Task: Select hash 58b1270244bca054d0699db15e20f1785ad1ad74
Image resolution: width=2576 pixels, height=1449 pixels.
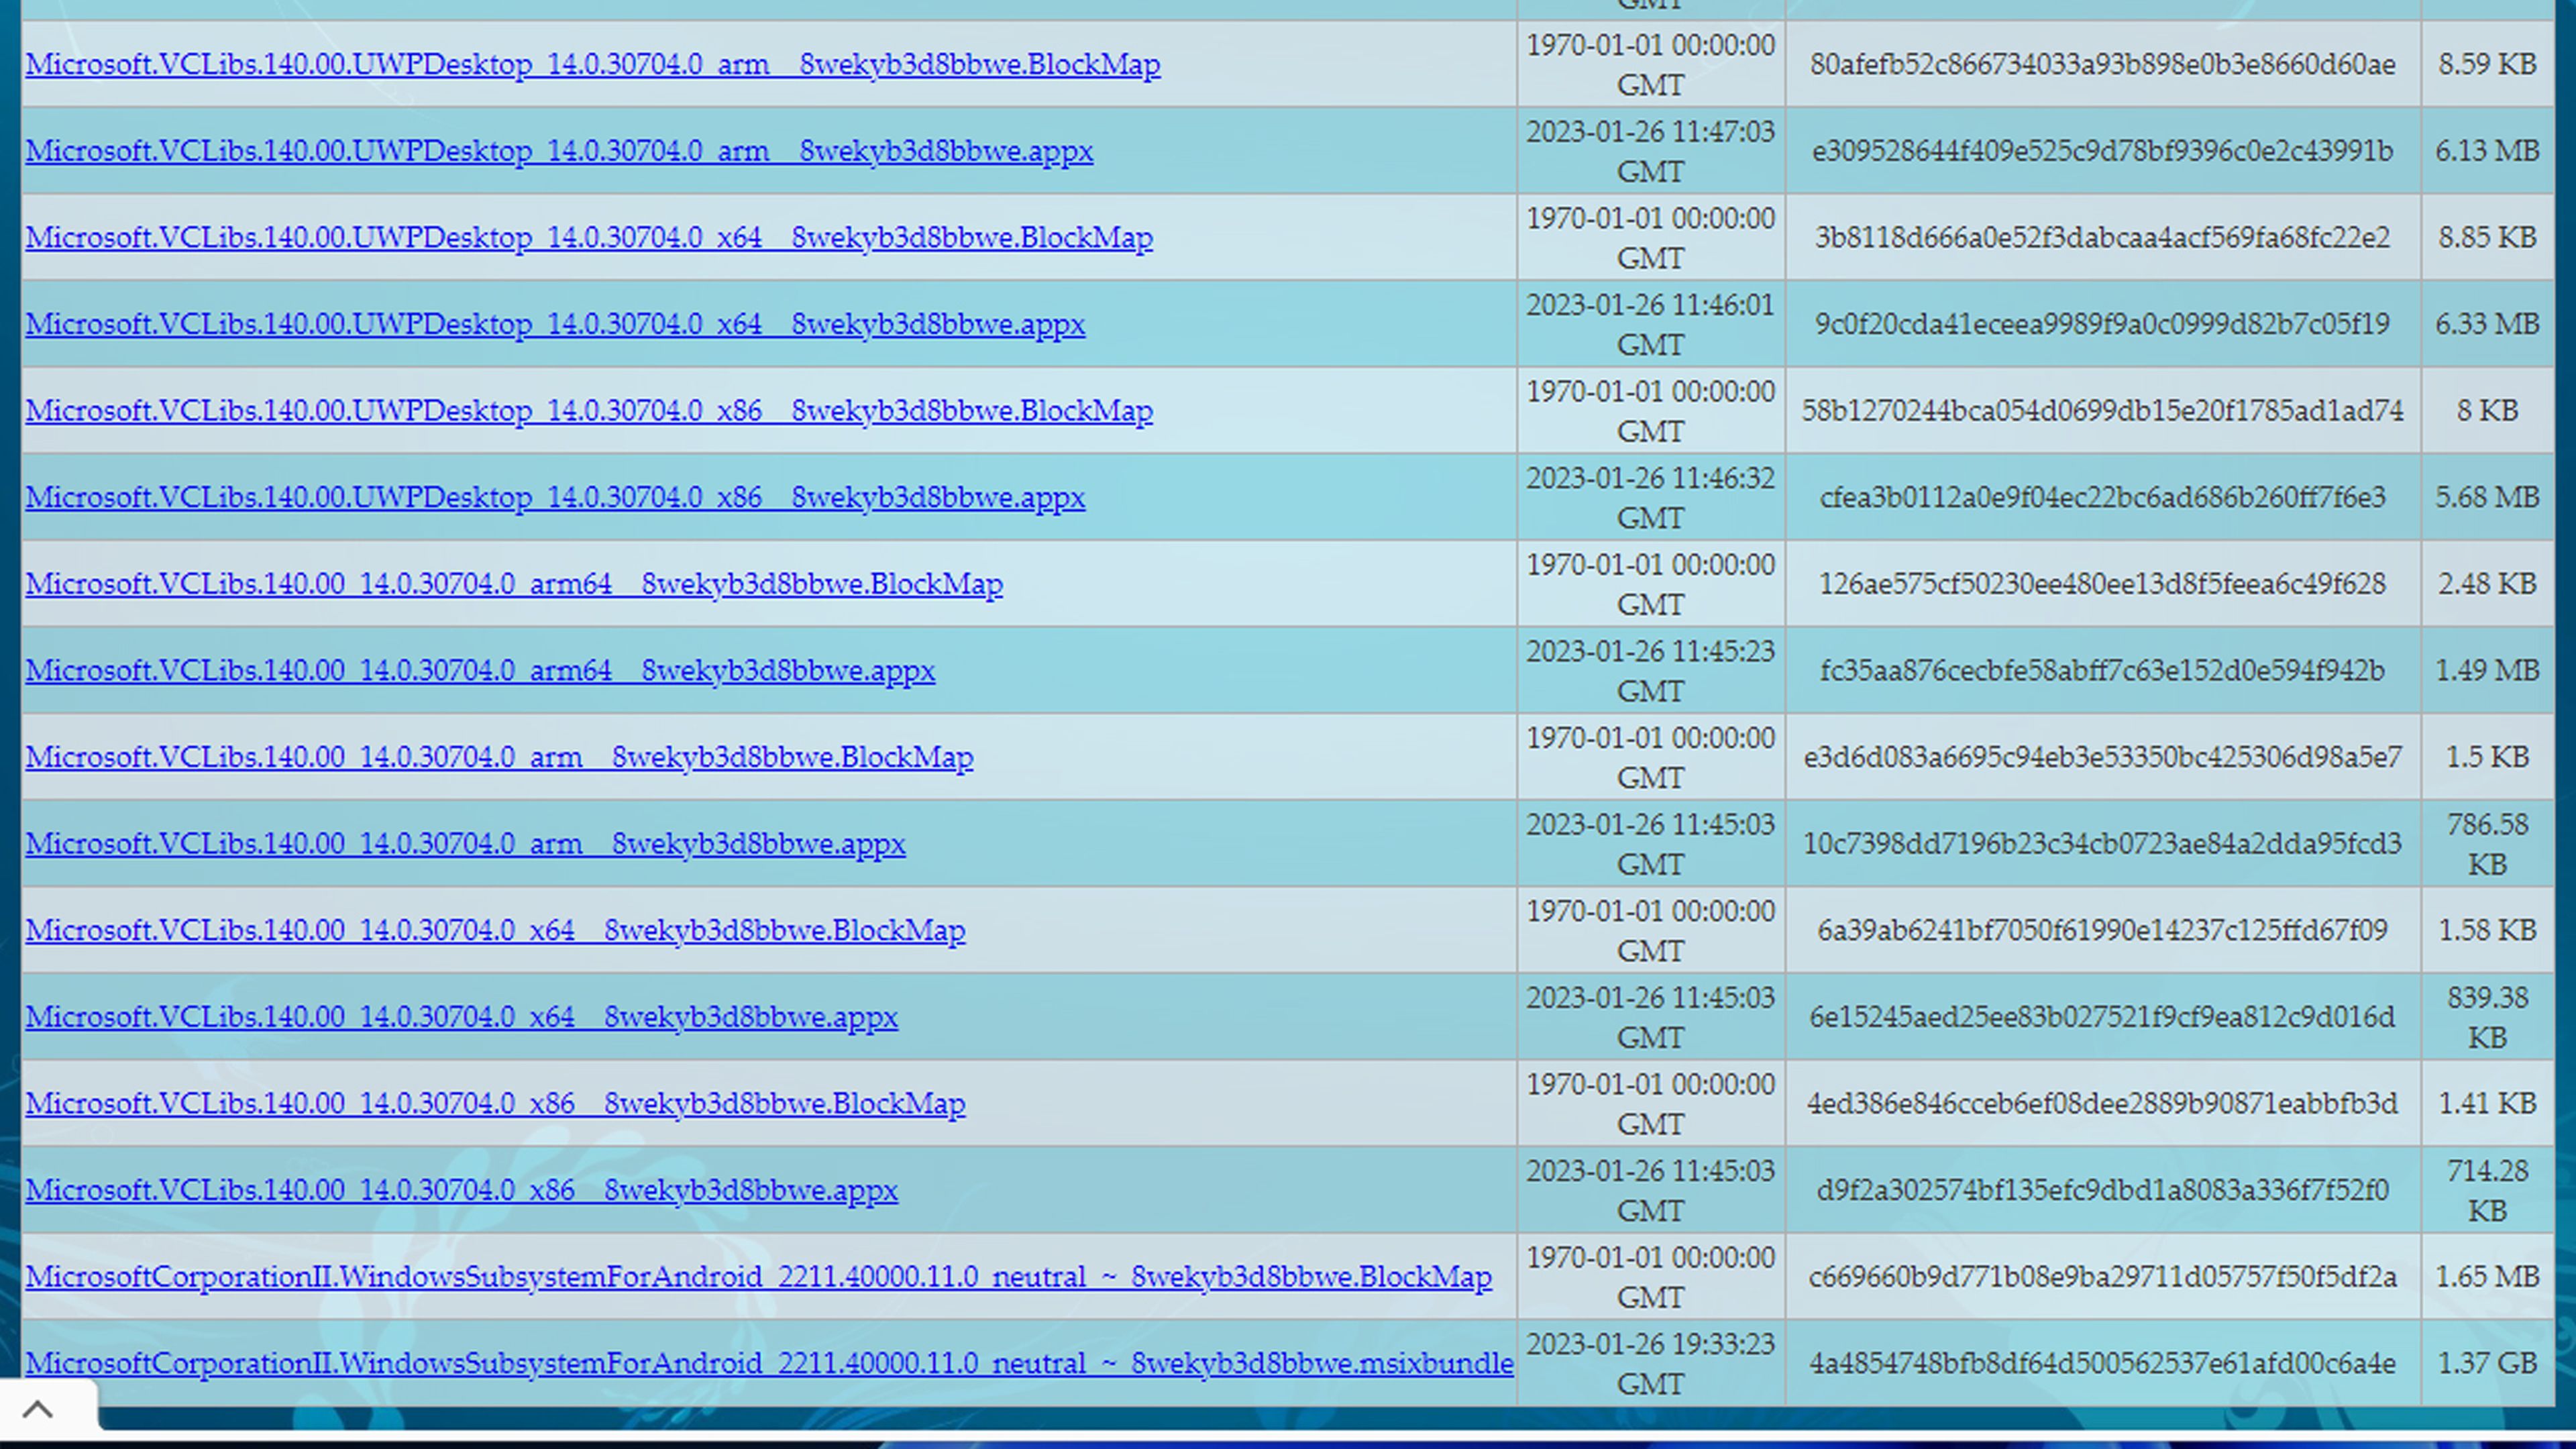Action: (x=2102, y=411)
